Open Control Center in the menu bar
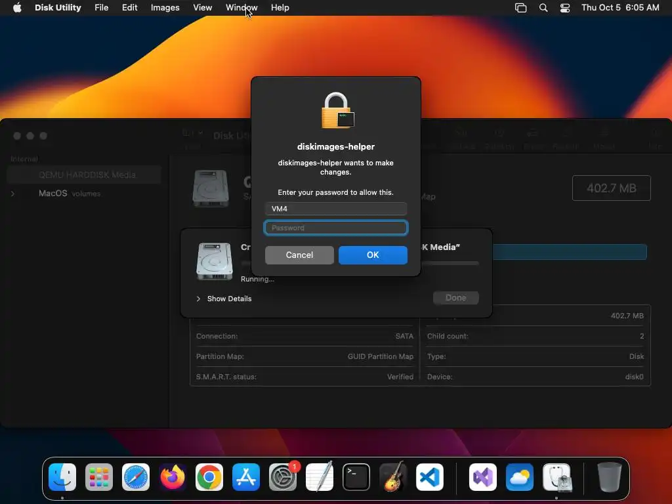This screenshot has height=504, width=672. point(565,8)
